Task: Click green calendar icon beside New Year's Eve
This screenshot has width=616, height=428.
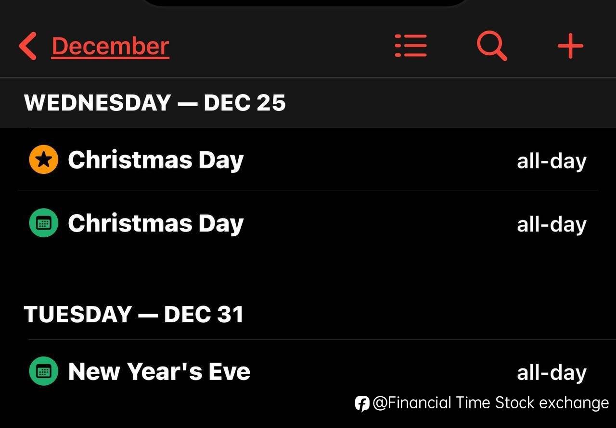Action: (x=44, y=371)
